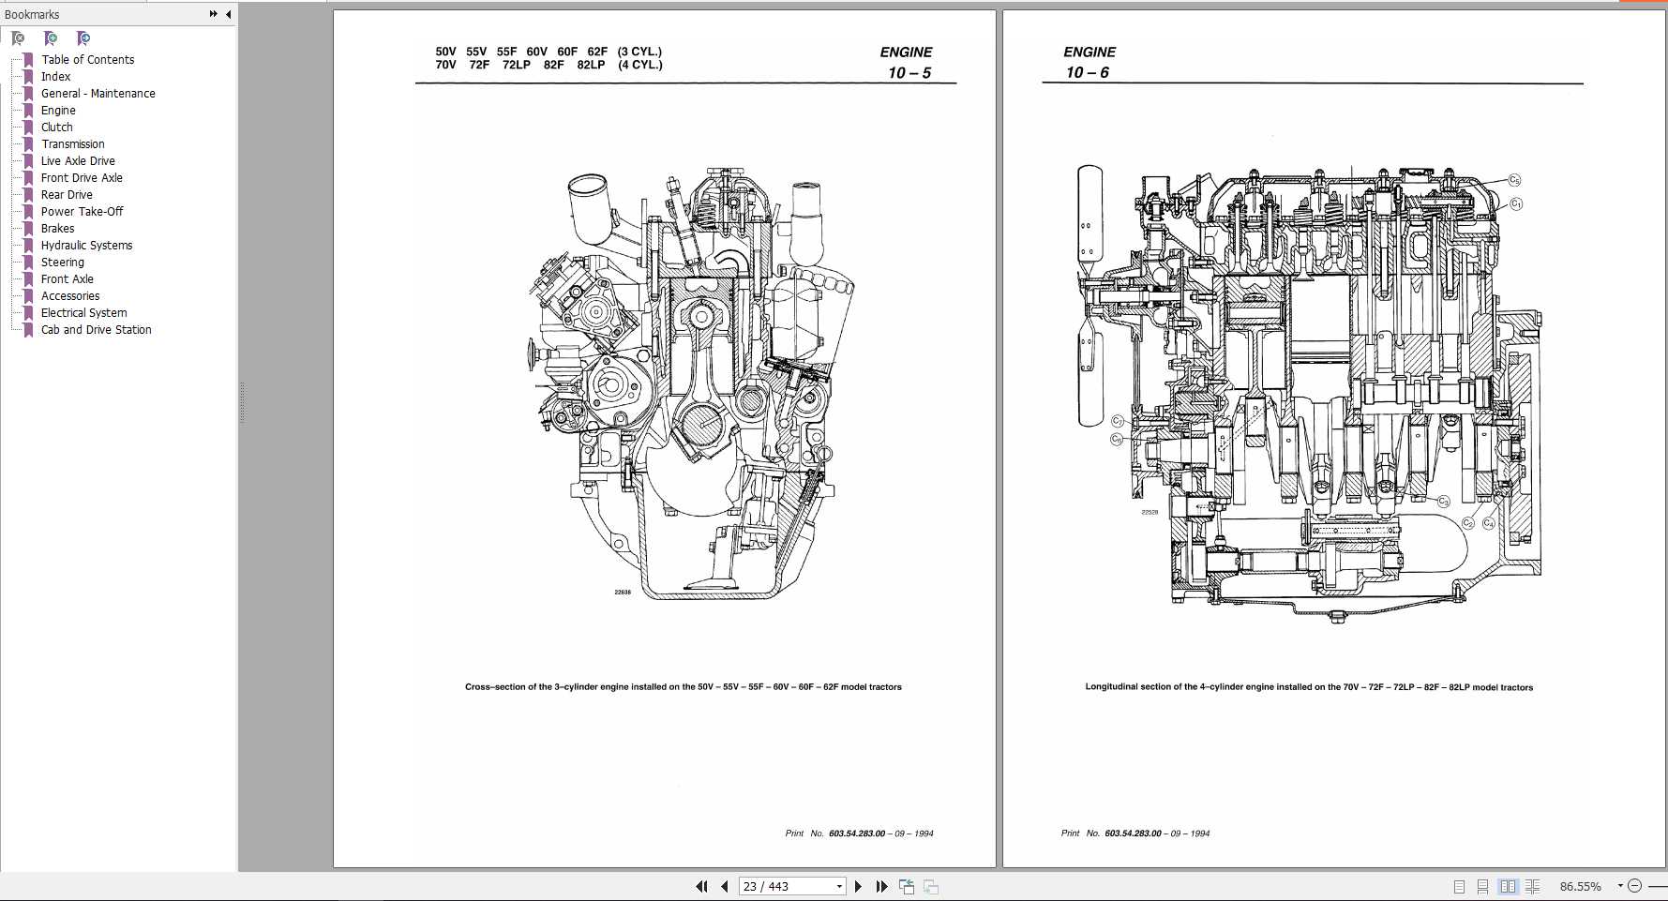The height and width of the screenshot is (901, 1668).
Task: Click the zoom out minus button
Action: point(1634,886)
